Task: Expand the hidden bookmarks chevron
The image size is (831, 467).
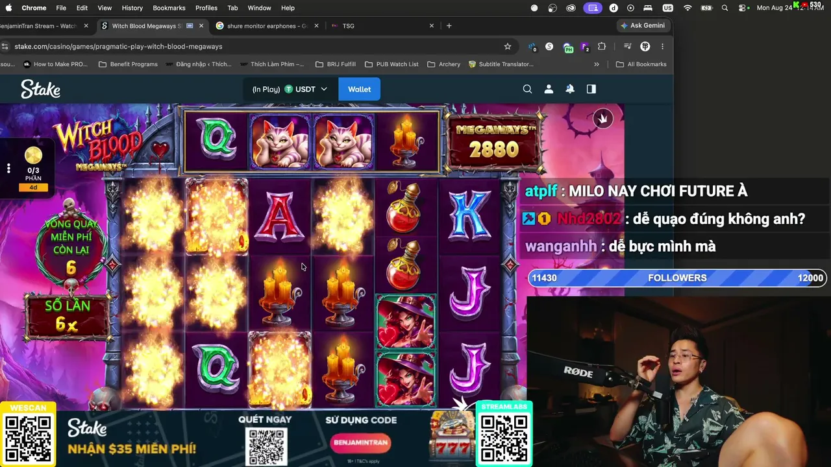Action: click(x=597, y=64)
